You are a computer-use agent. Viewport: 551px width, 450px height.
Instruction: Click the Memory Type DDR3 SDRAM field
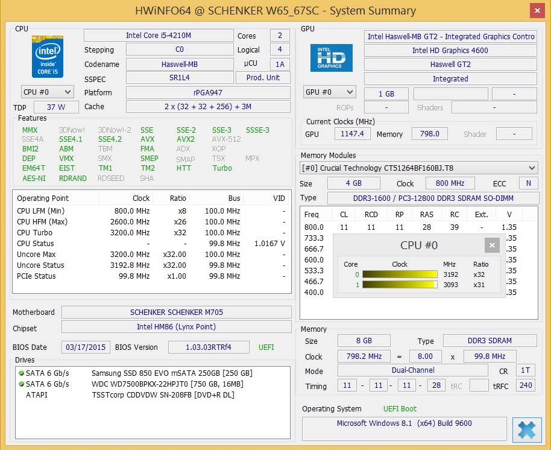click(490, 341)
